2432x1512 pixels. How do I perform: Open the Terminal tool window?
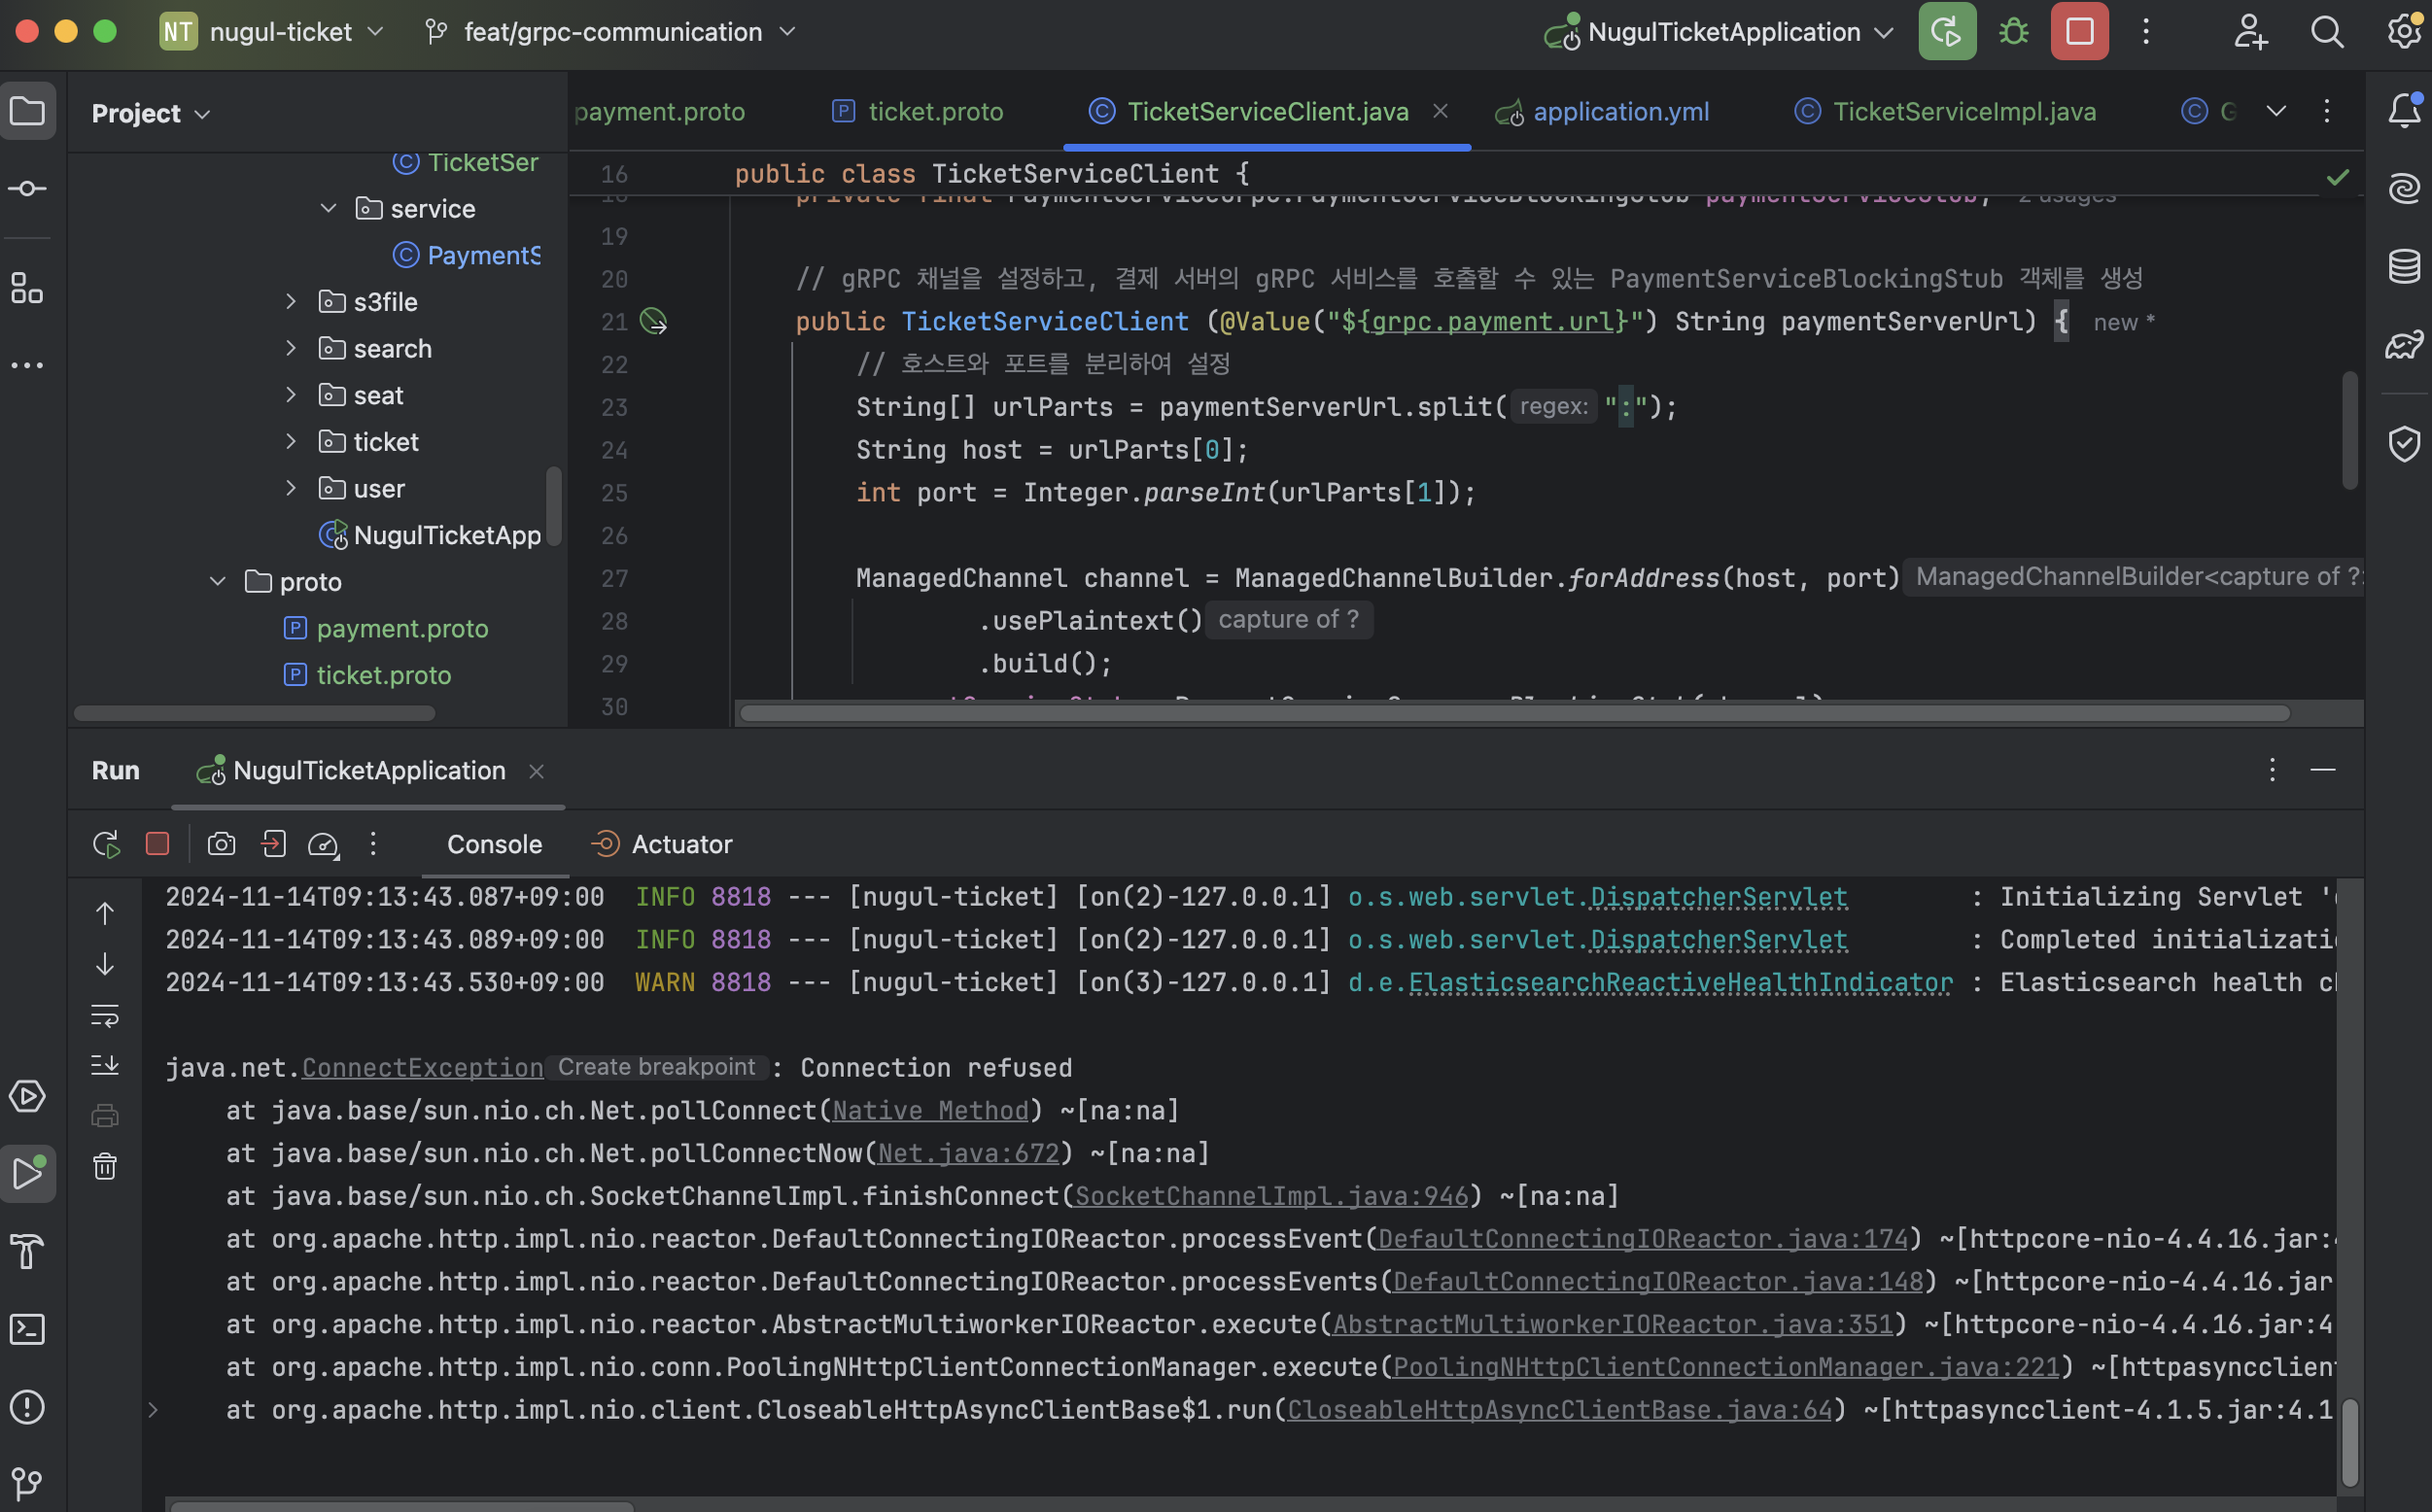click(27, 1329)
